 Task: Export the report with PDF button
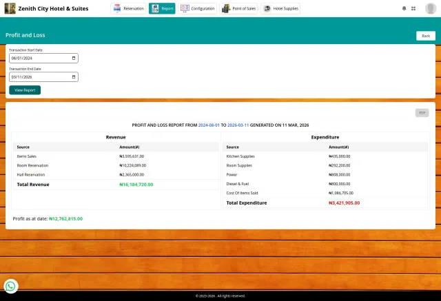[x=422, y=113]
